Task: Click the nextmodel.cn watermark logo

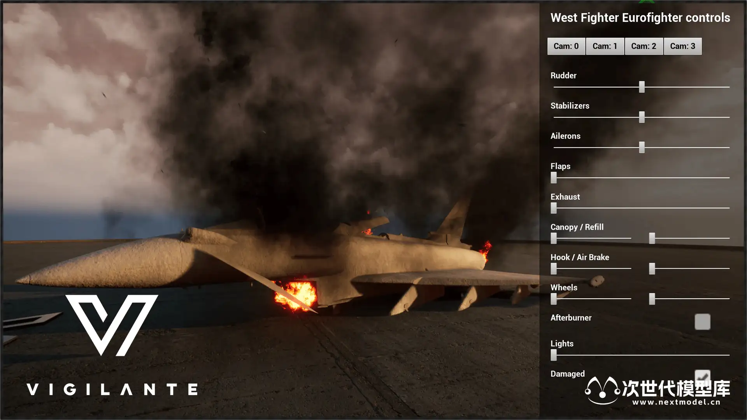Action: [658, 391]
